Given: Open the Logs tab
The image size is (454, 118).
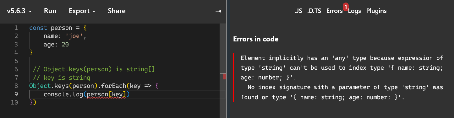Looking at the screenshot, I should [x=354, y=11].
